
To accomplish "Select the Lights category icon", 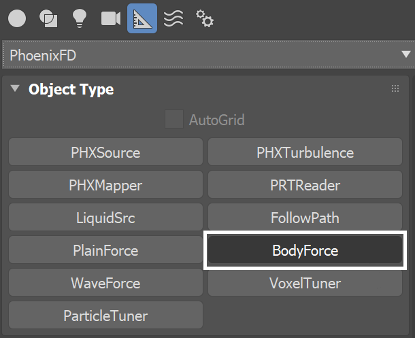I will click(80, 18).
